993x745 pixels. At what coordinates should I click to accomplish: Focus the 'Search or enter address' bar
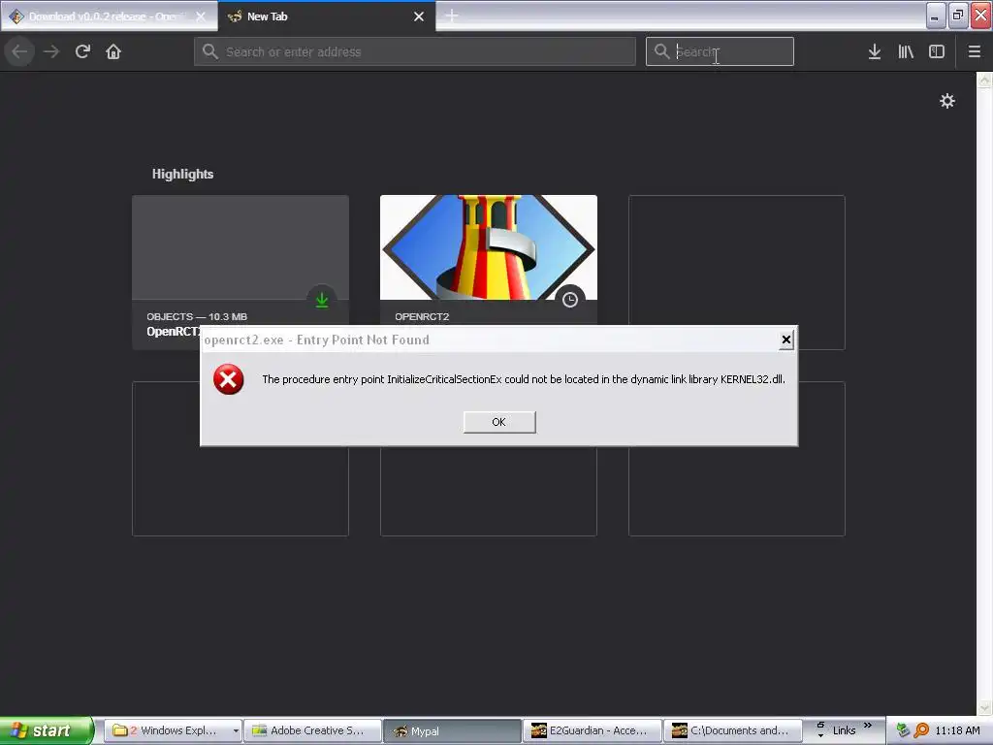click(415, 51)
